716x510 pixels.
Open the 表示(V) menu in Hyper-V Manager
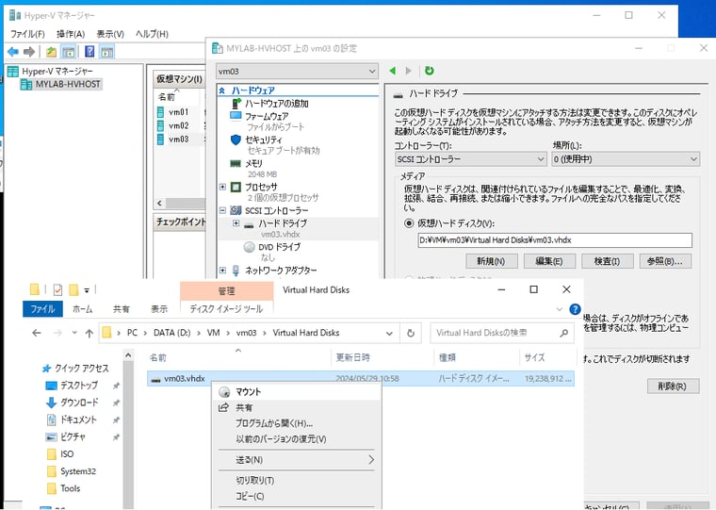[110, 34]
